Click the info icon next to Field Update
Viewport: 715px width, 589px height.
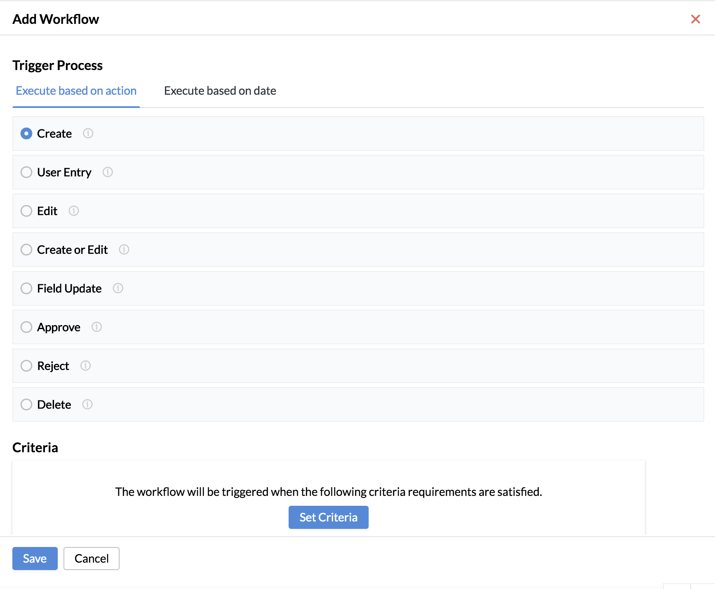point(118,288)
